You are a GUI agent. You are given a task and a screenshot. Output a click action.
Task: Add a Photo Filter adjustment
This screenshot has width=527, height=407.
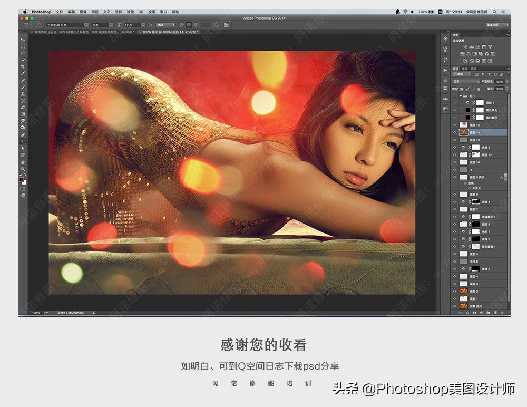pos(481,54)
